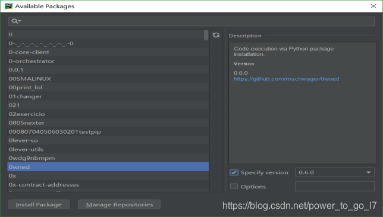Click the Manage Repositories button
Image resolution: width=383 pixels, height=217 pixels.
click(119, 205)
